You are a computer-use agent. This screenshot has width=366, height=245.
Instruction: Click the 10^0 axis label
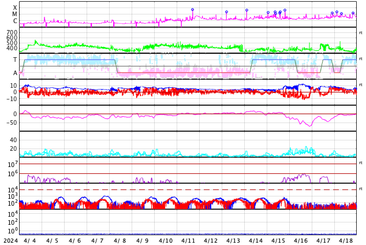(12, 231)
